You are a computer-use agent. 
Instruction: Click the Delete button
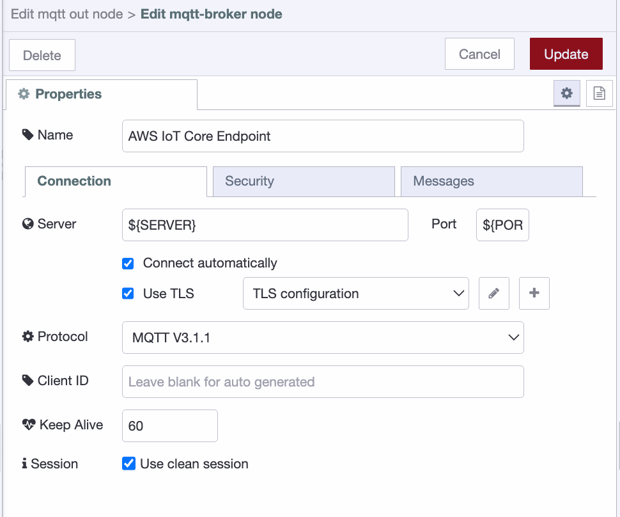click(x=42, y=54)
